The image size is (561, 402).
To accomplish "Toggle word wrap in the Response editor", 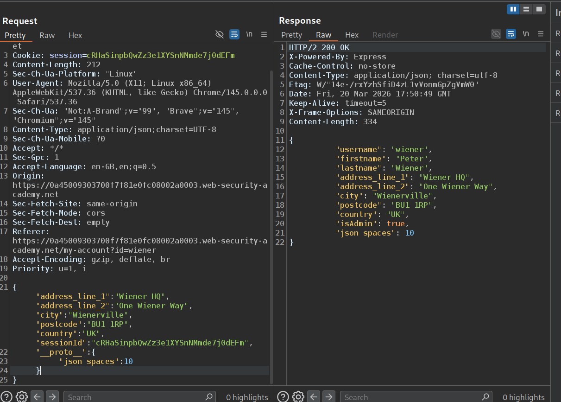I will click(x=511, y=34).
